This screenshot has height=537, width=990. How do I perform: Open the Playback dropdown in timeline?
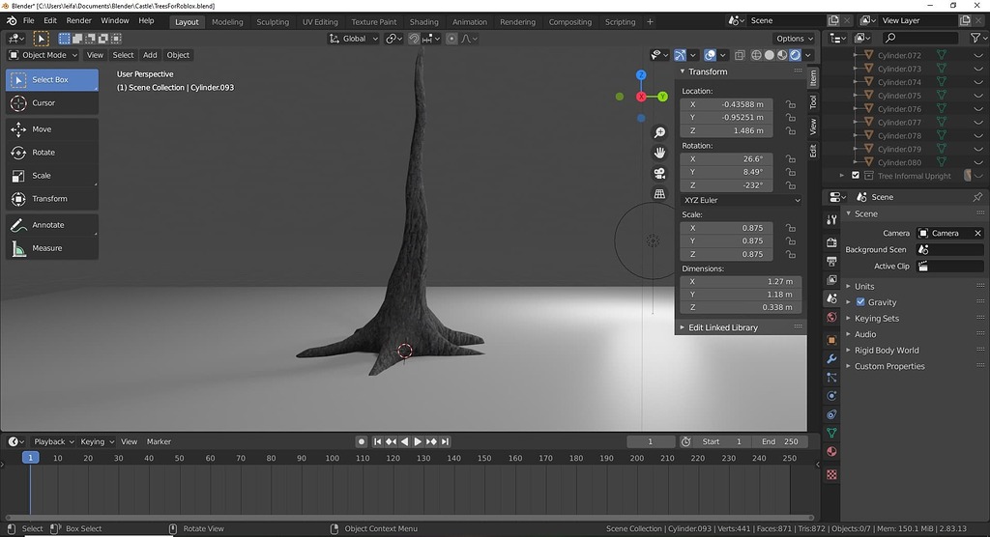(53, 441)
